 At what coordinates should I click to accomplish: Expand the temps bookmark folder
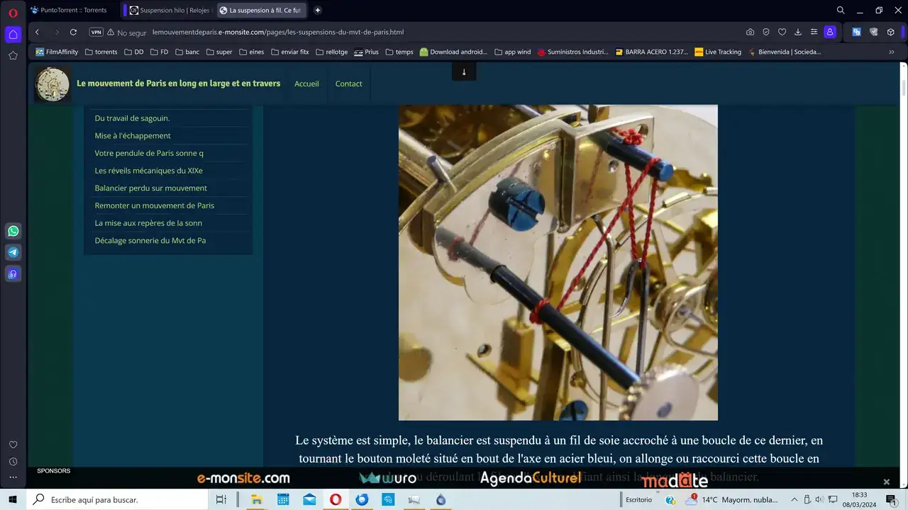[x=399, y=52]
